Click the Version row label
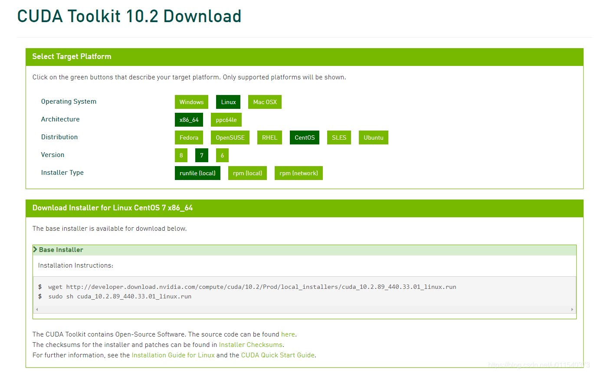This screenshot has width=594, height=373. [53, 155]
